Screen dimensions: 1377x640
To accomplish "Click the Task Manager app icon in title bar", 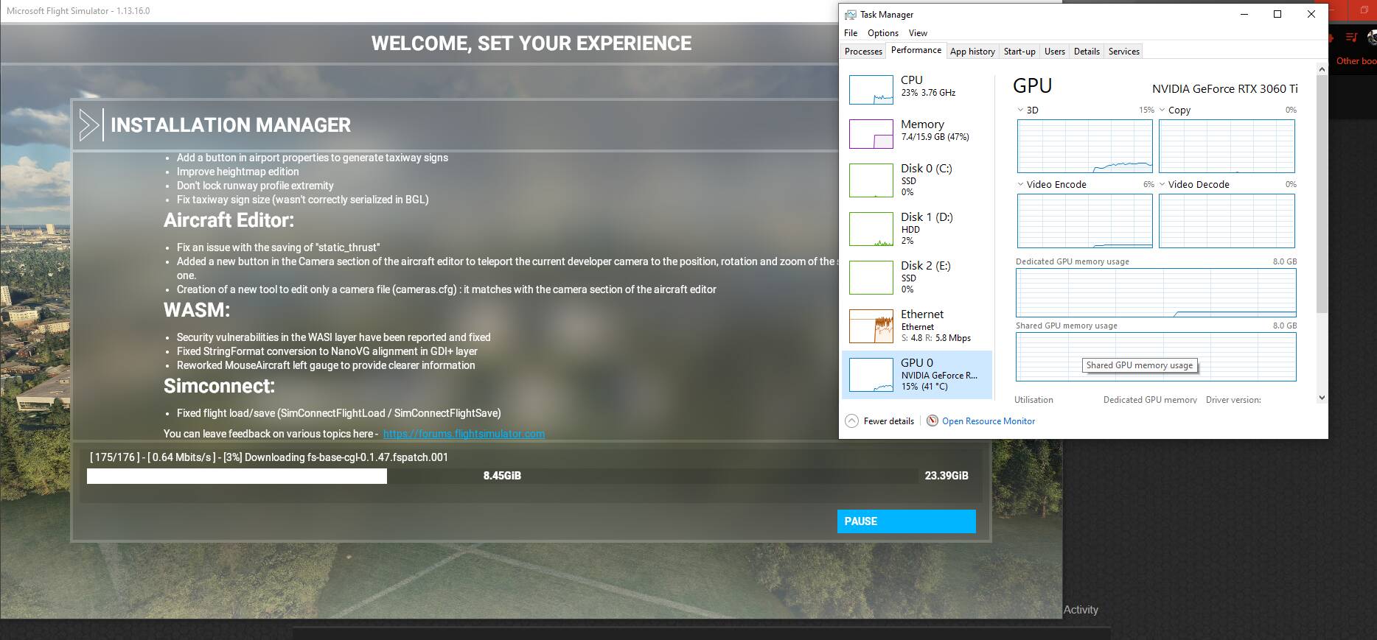I will (851, 15).
